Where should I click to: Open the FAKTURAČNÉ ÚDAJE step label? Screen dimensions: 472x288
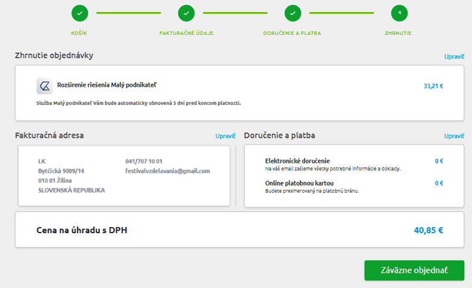click(186, 33)
